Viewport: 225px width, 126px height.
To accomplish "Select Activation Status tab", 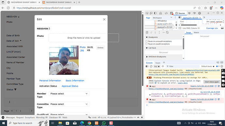I will tap(48, 86).
